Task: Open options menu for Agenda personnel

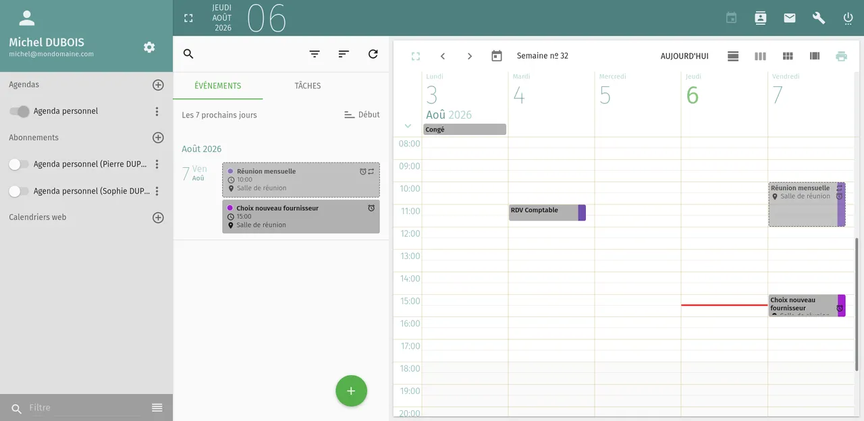Action: [x=157, y=111]
